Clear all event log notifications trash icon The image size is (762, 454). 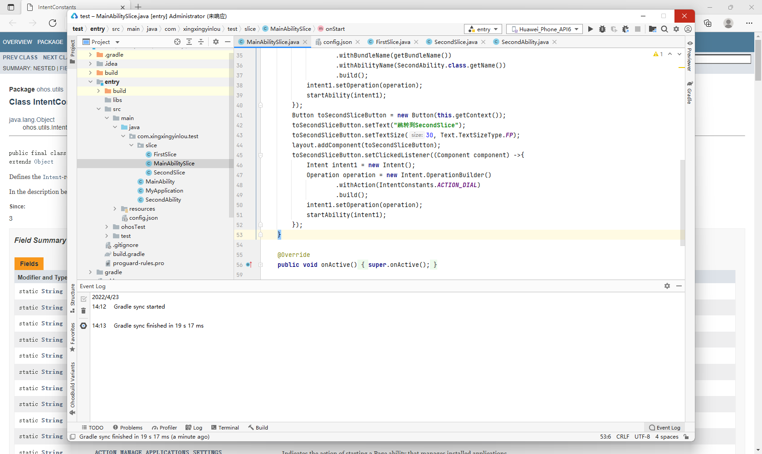point(83,310)
